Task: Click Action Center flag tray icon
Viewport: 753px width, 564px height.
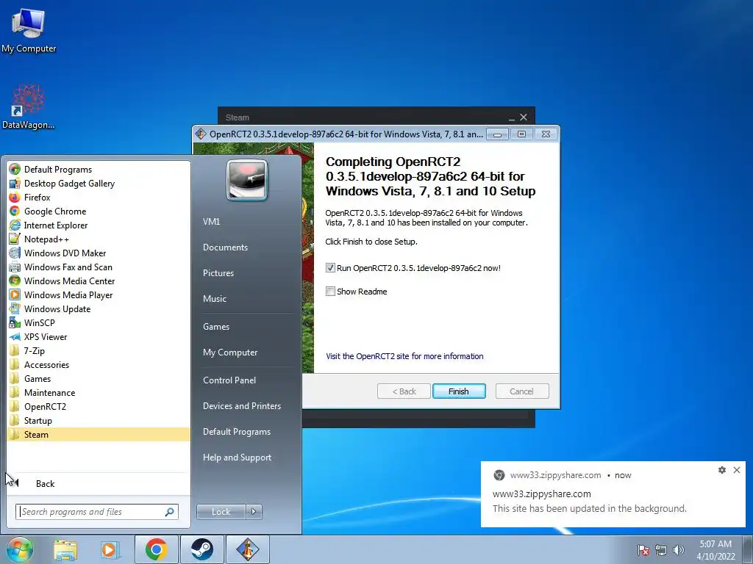Action: click(643, 550)
